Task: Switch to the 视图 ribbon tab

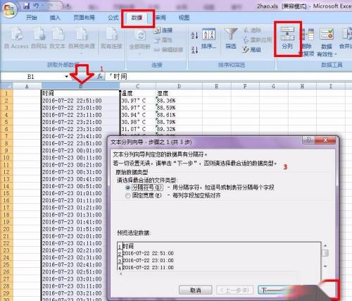Action: (184, 18)
